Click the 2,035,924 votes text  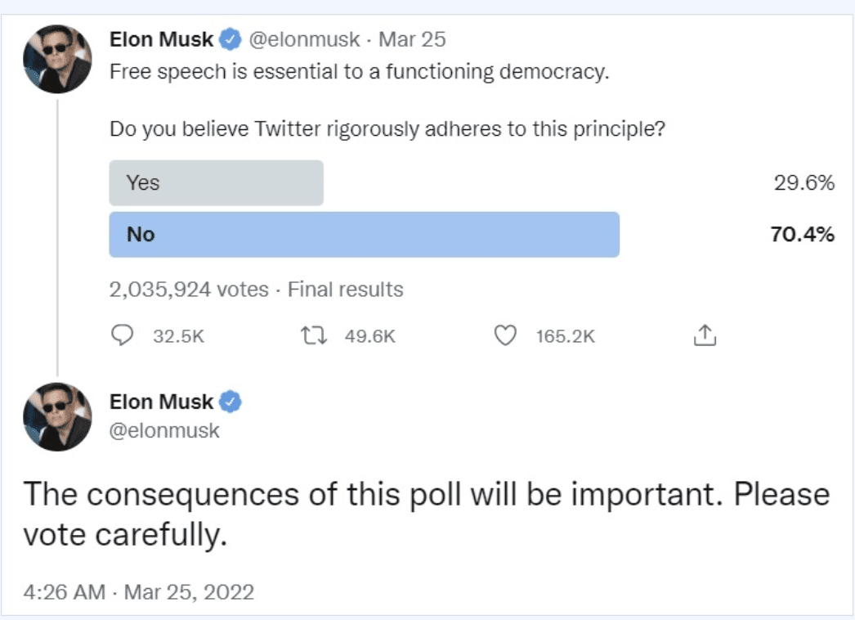coord(189,290)
